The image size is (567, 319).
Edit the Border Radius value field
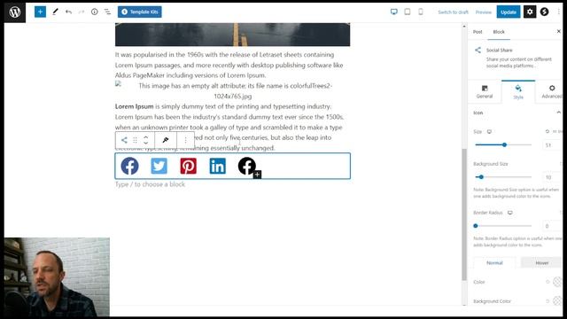point(551,226)
